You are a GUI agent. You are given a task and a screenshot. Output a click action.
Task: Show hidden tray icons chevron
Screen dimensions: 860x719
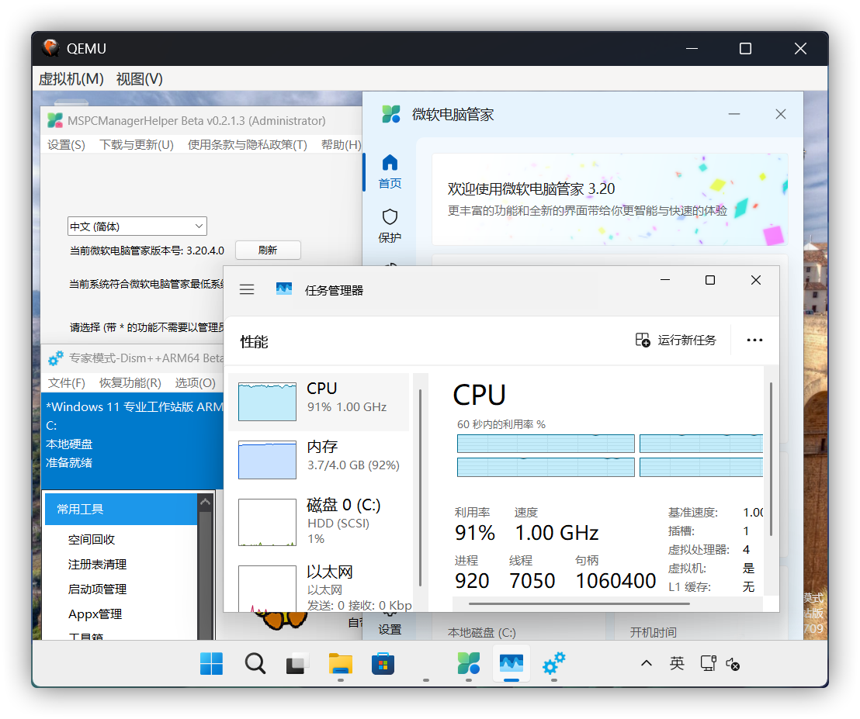(647, 664)
